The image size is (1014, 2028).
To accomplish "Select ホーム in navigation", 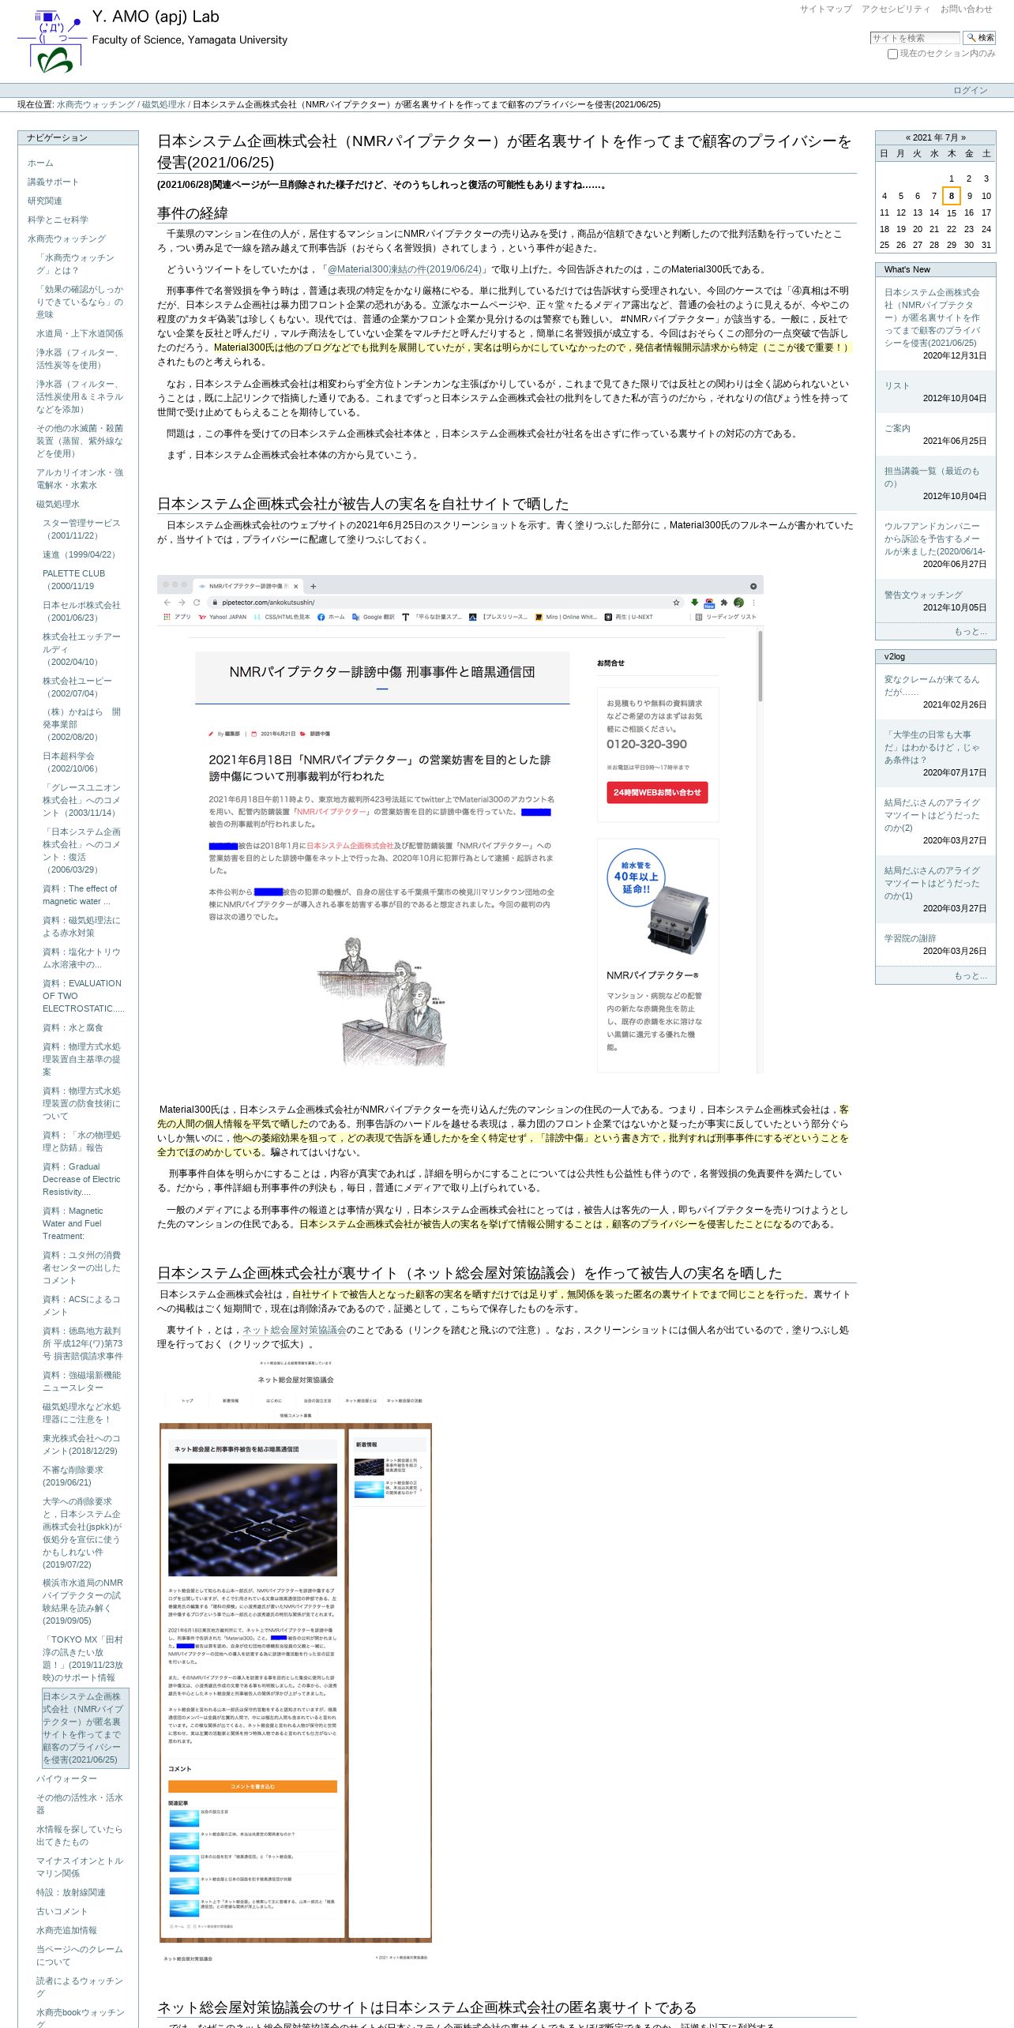I will pos(40,163).
